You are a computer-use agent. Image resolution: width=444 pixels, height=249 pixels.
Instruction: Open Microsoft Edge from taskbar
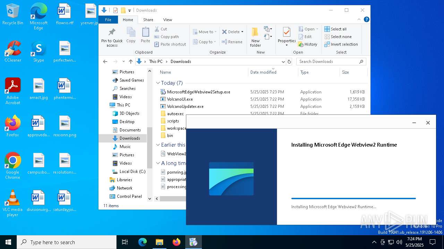(x=143, y=242)
